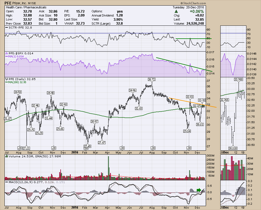
Task: Click the 31.37 price label
Action: click(8, 118)
